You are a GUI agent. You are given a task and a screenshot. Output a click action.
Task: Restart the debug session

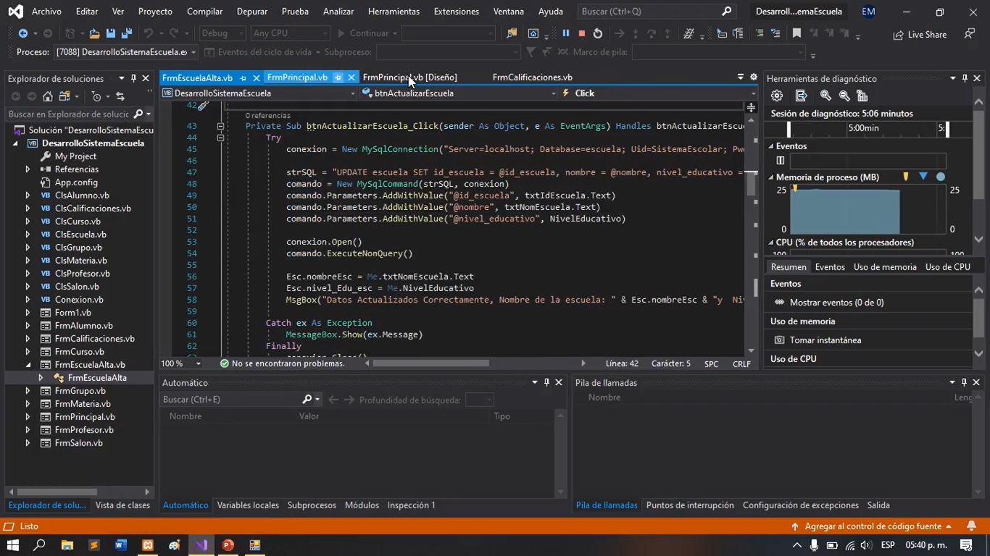(x=597, y=33)
